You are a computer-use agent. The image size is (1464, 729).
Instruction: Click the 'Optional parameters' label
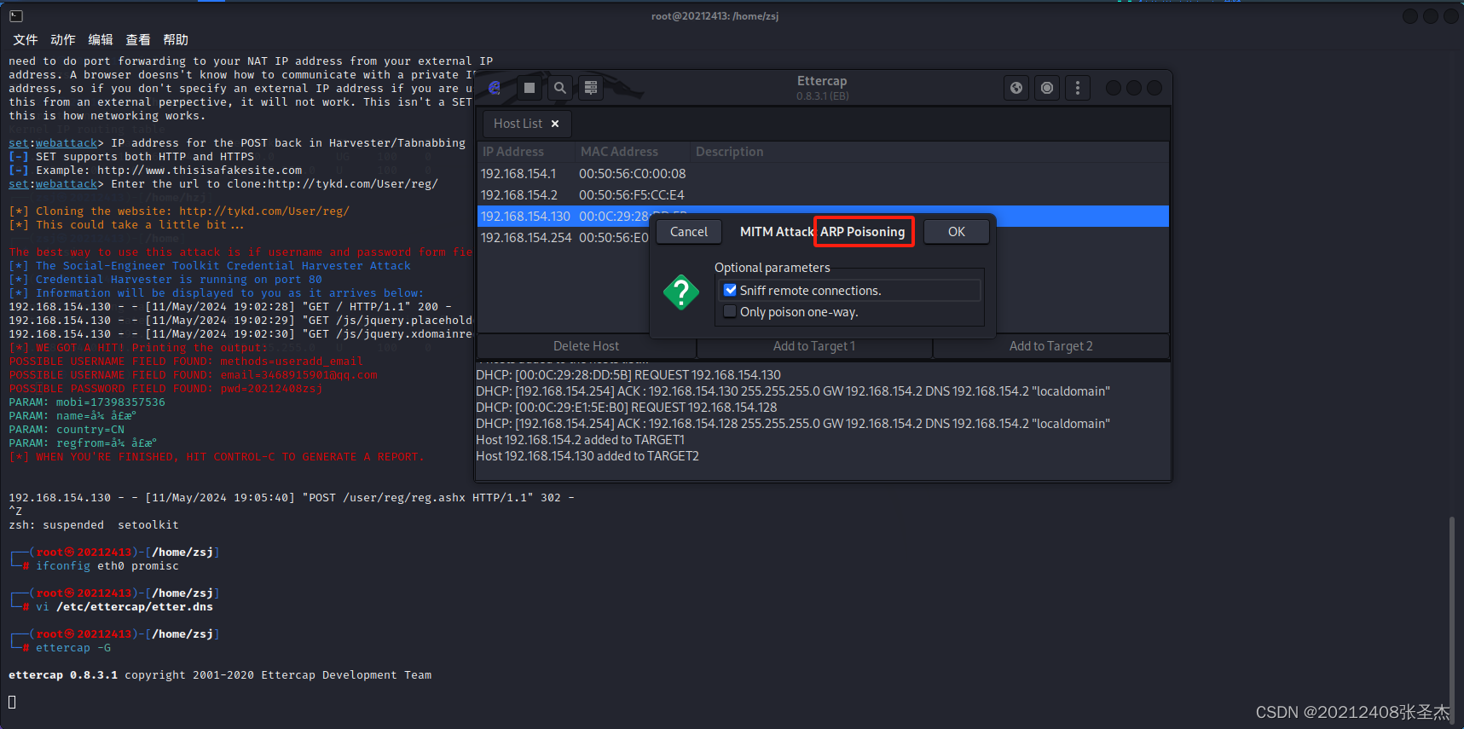773,268
